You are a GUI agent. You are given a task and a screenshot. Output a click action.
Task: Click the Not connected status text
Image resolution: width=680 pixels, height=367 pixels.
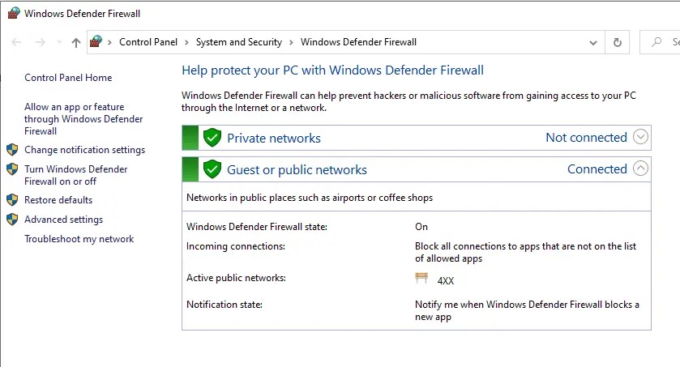click(x=586, y=138)
